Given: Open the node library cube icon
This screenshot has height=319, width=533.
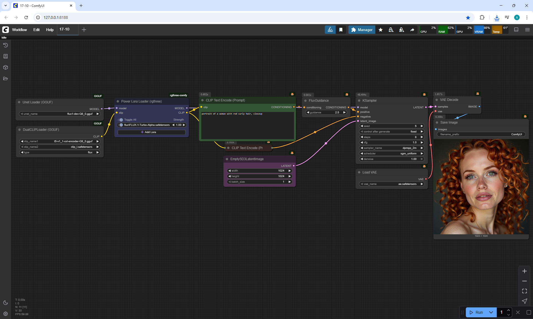Looking at the screenshot, I should (6, 67).
